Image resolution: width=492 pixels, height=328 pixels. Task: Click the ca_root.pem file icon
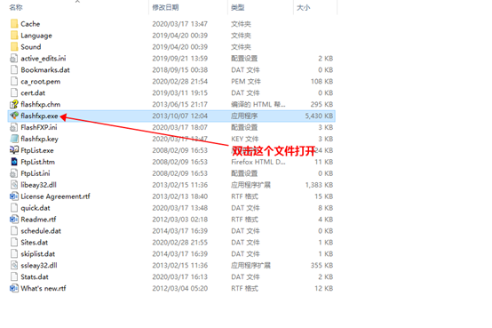[x=14, y=82]
